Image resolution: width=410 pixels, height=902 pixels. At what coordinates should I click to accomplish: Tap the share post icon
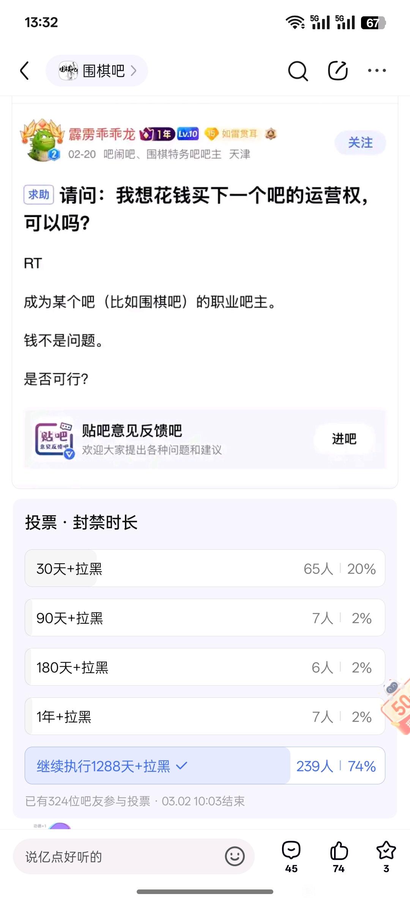point(337,71)
